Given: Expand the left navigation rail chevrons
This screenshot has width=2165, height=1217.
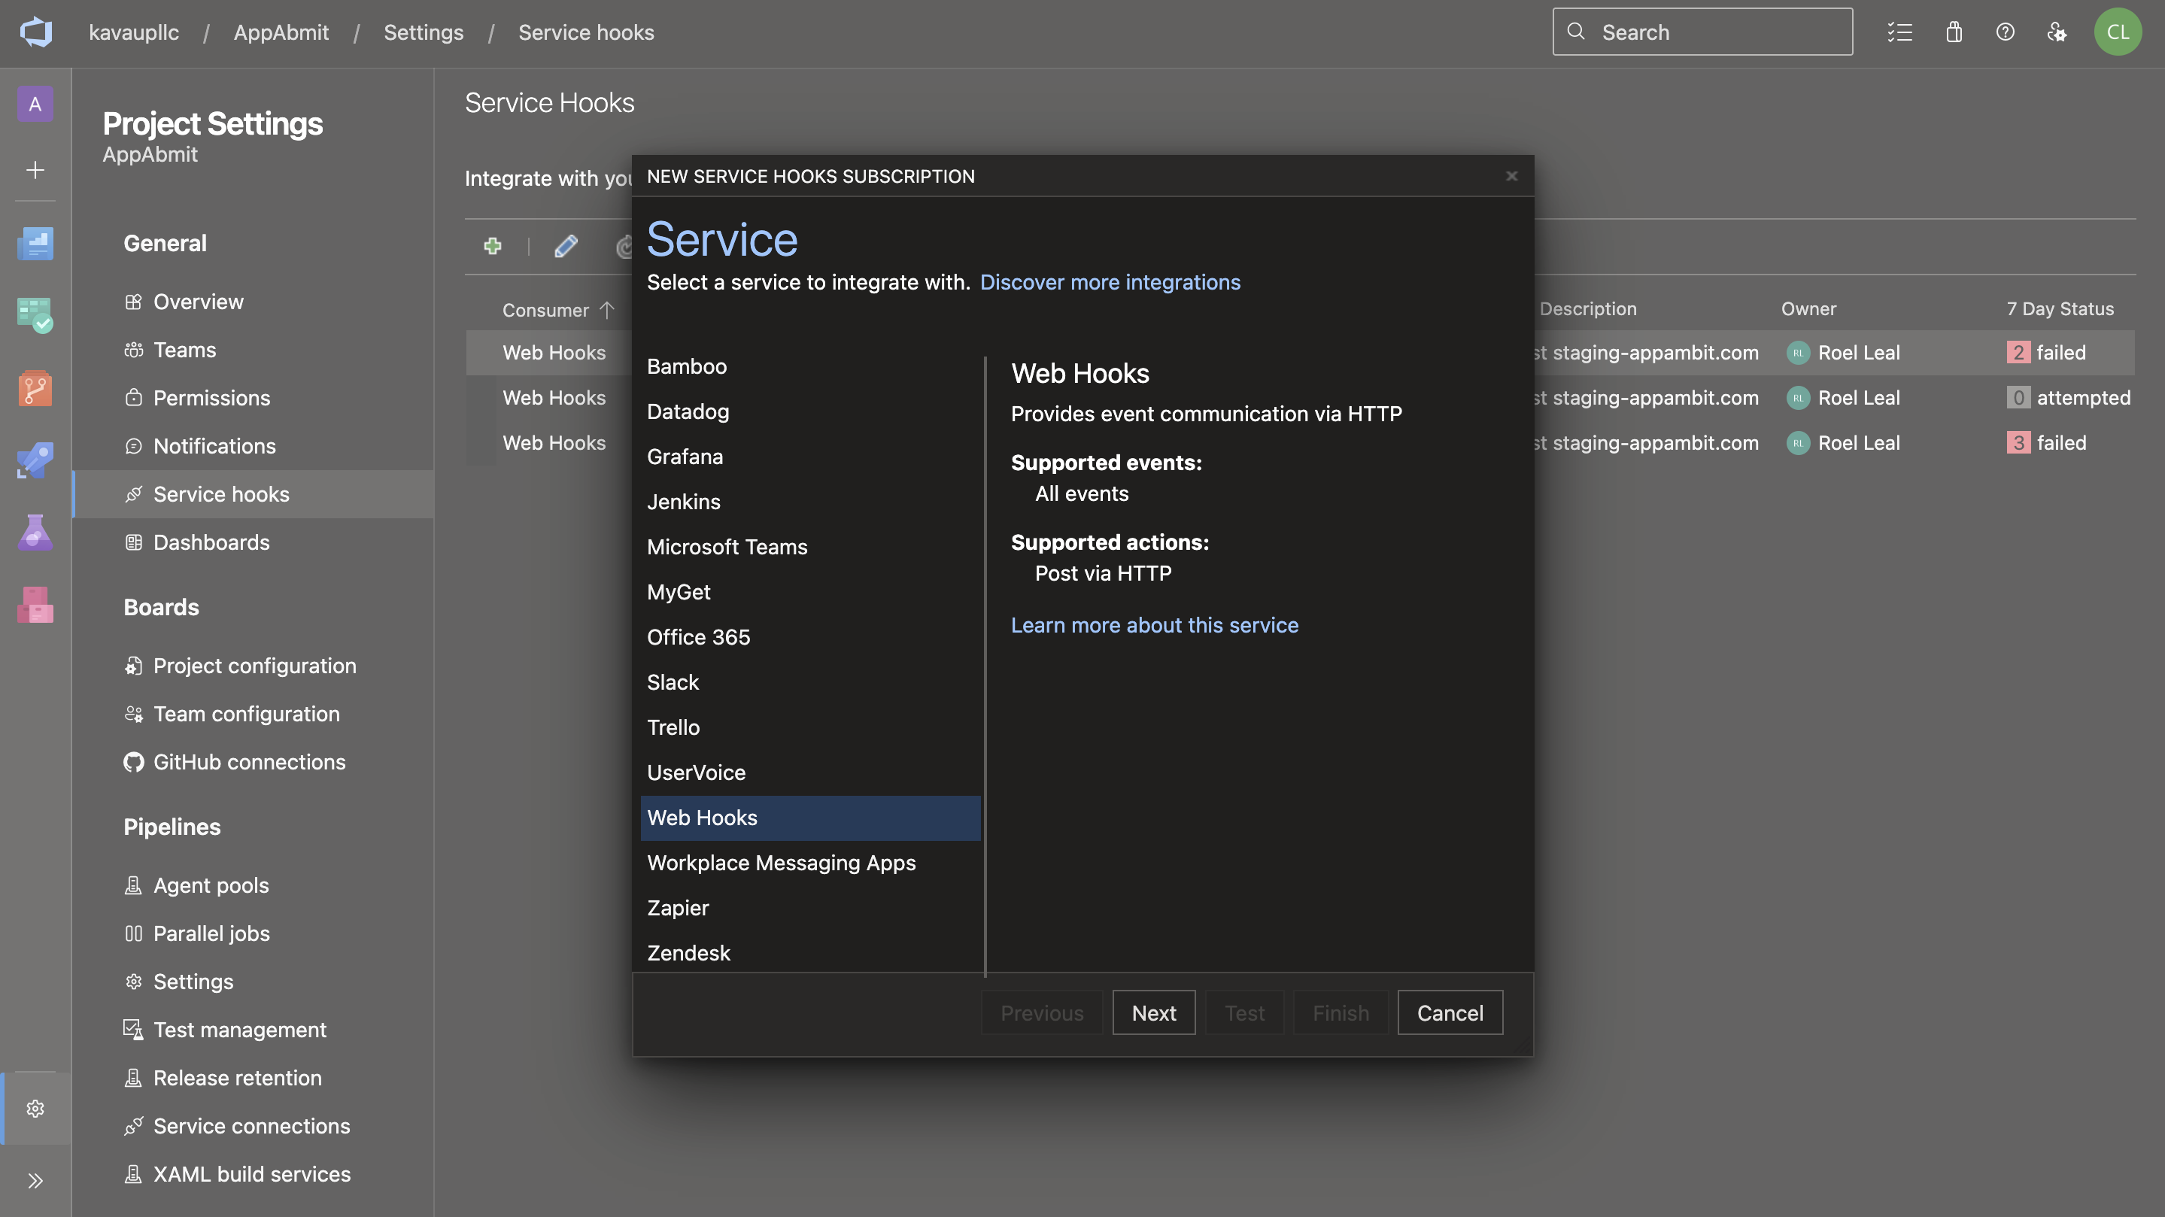Looking at the screenshot, I should tap(35, 1180).
